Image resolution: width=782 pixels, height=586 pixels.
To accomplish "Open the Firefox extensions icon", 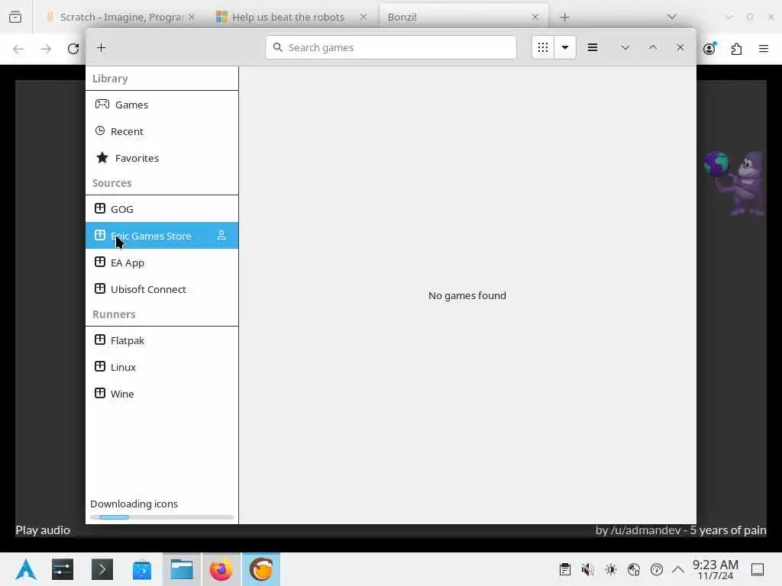I will tap(737, 48).
